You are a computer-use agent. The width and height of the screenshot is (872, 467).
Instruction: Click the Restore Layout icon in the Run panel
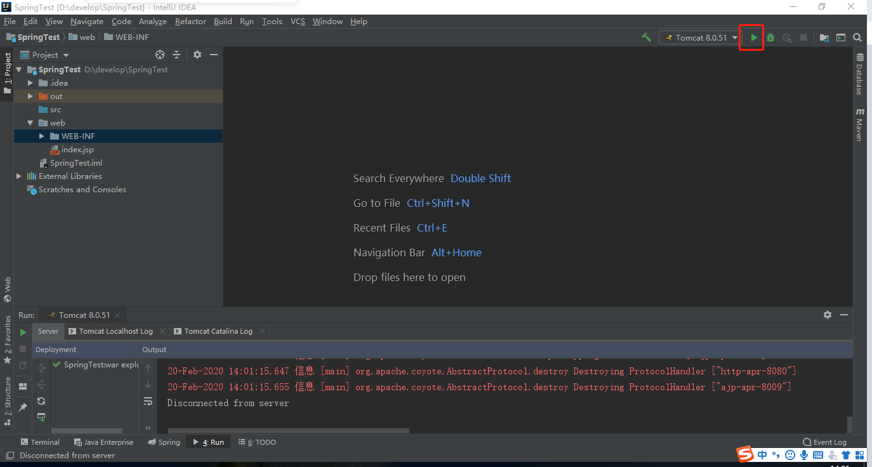pos(23,386)
